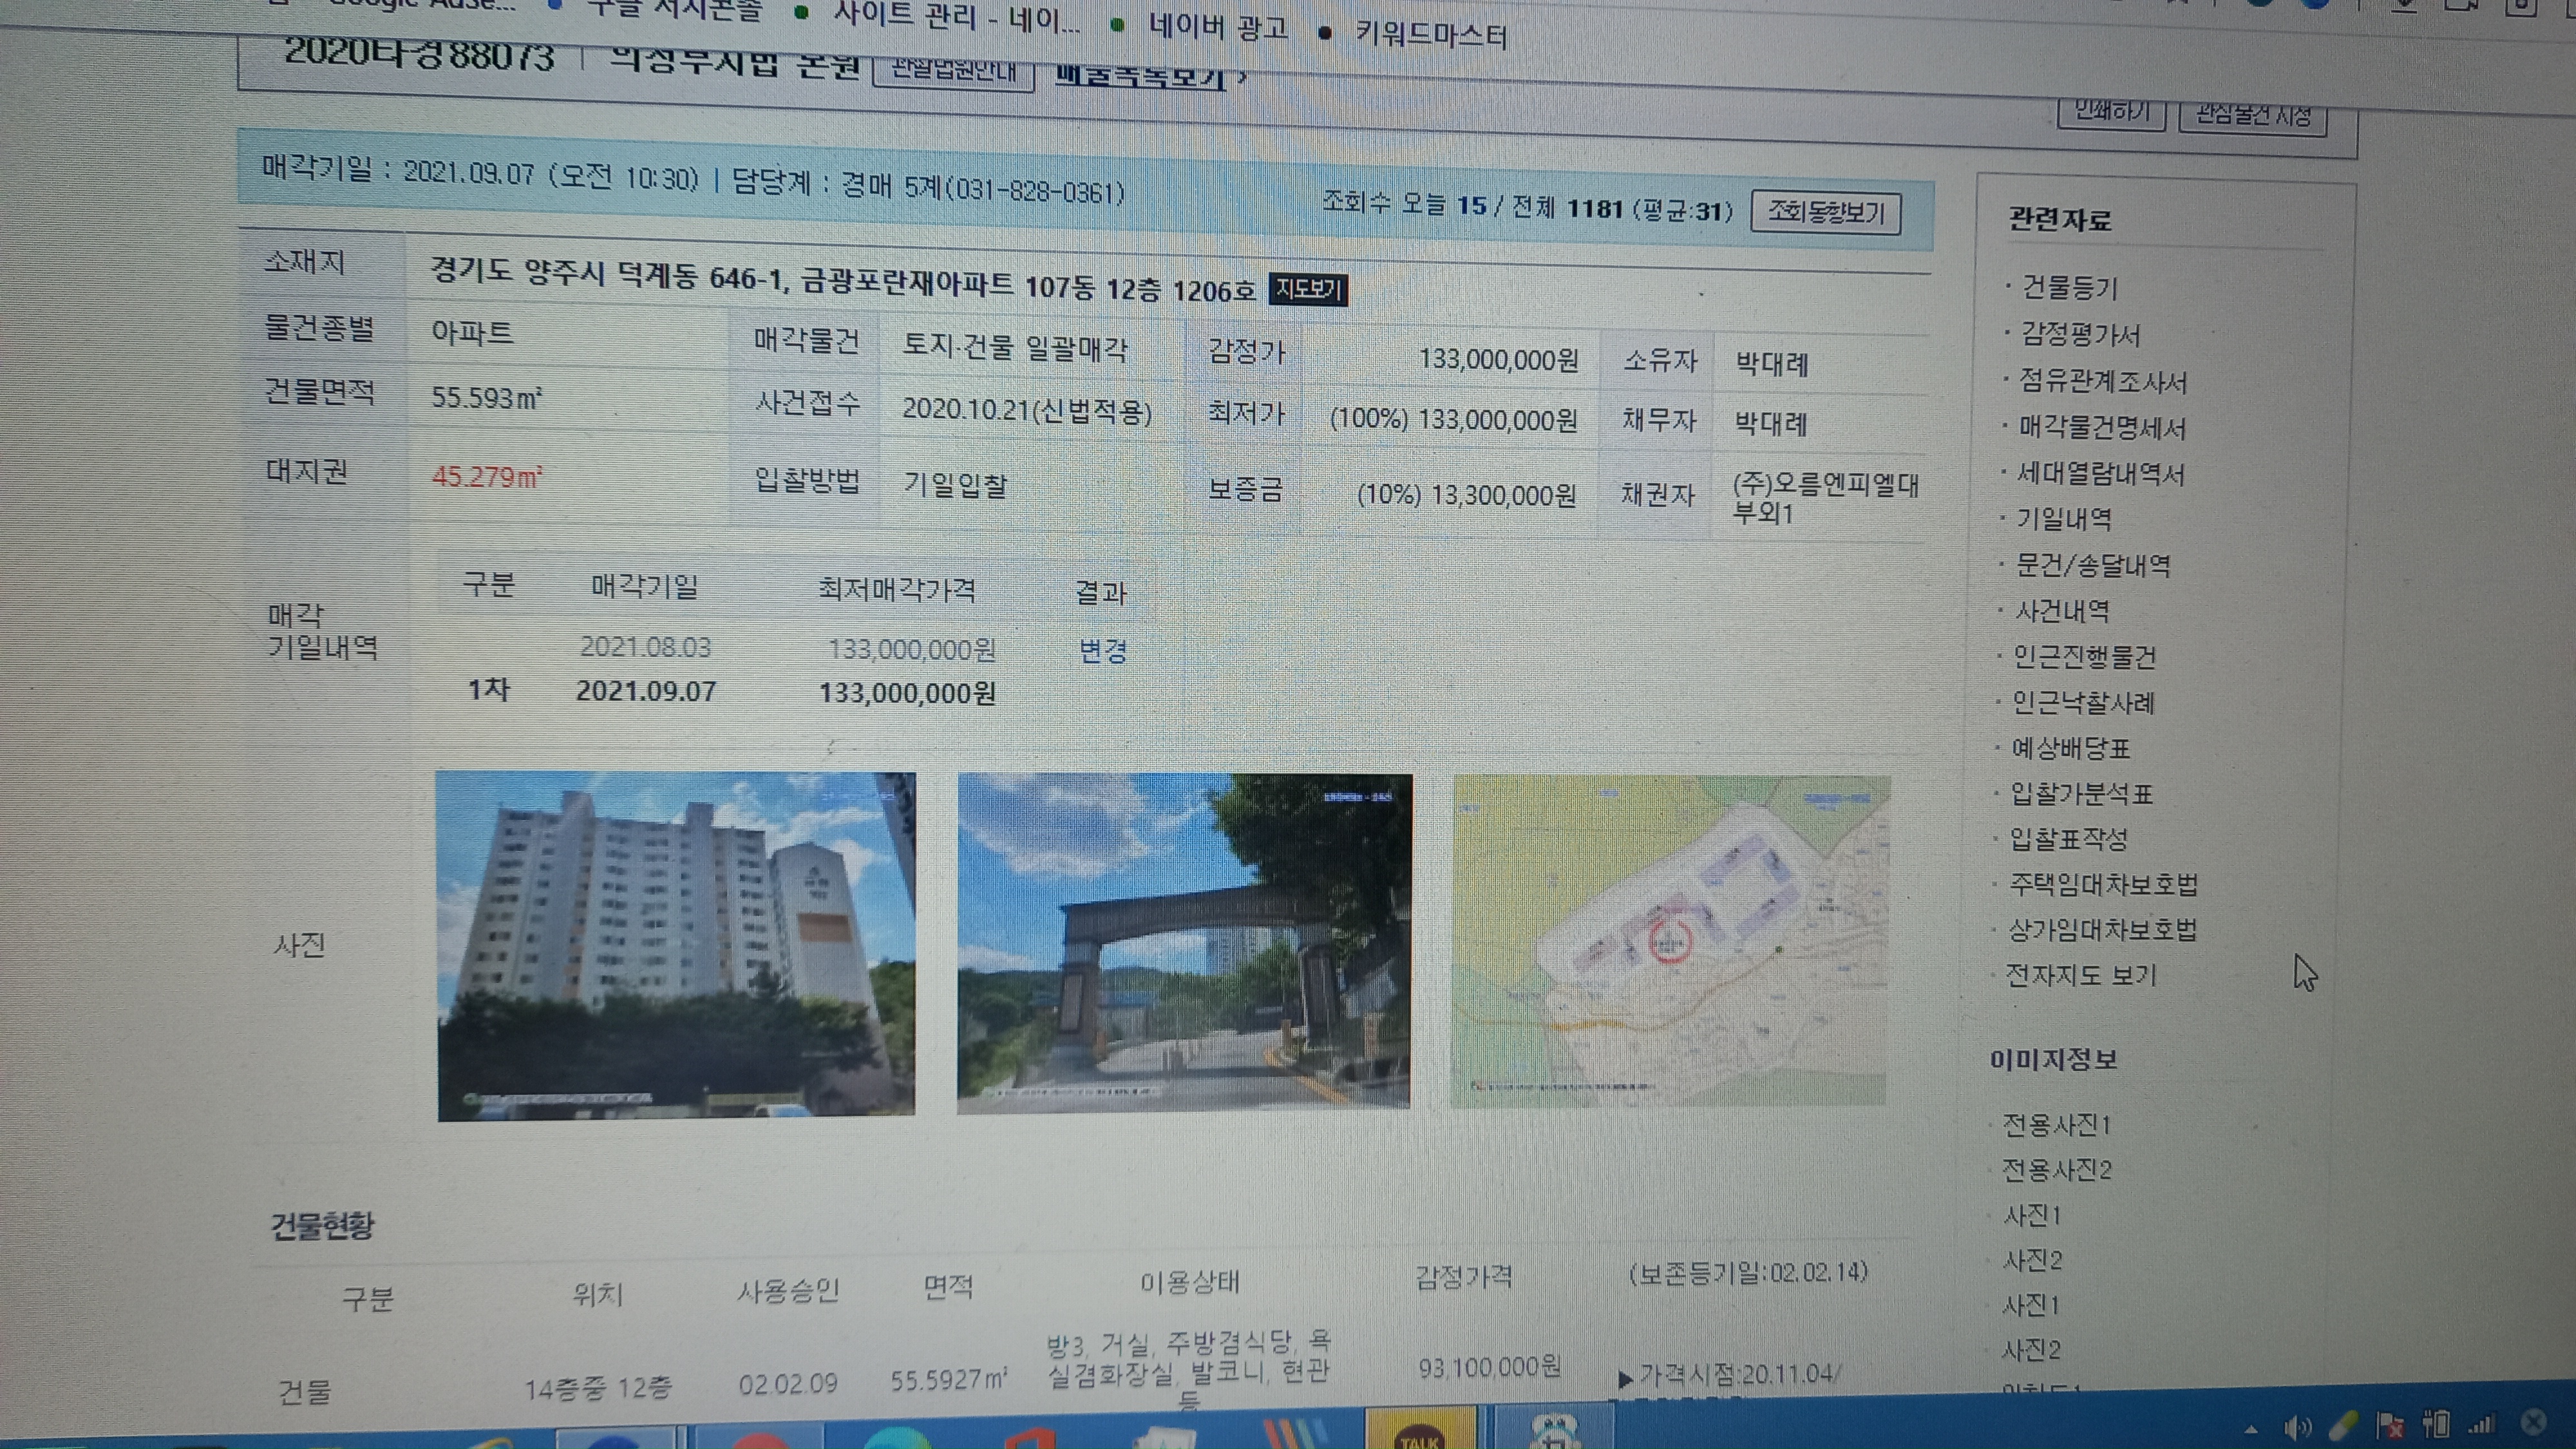Image resolution: width=2576 pixels, height=1449 pixels.
Task: Click the 조회동향보기 button
Action: click(x=1825, y=213)
